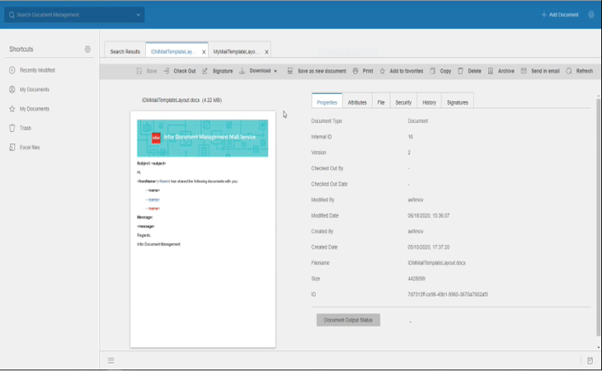This screenshot has width=602, height=371.
Task: Click the Document Output Status button
Action: [348, 320]
